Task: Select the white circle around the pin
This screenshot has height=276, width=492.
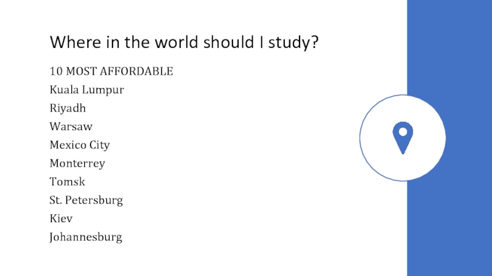Action: pos(403,138)
